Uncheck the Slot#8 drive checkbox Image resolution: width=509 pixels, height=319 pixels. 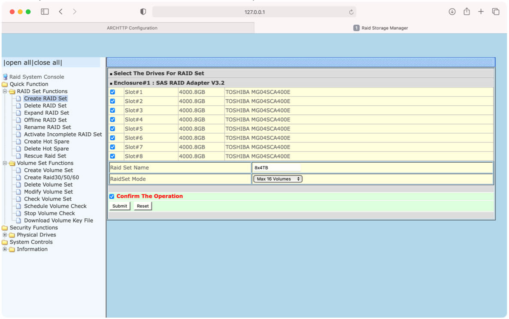[x=112, y=156]
